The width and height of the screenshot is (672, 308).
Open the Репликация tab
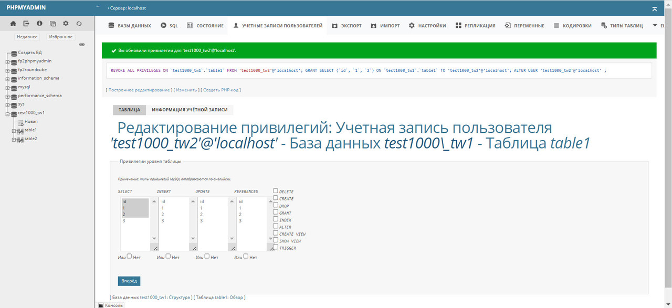475,26
